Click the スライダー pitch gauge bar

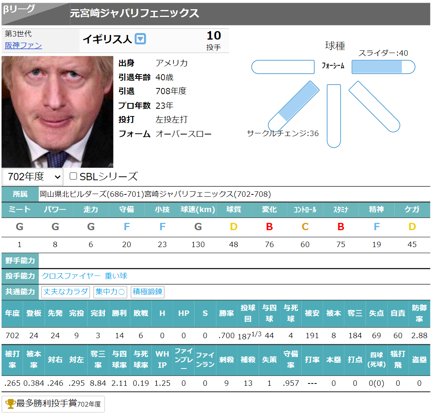(383, 67)
